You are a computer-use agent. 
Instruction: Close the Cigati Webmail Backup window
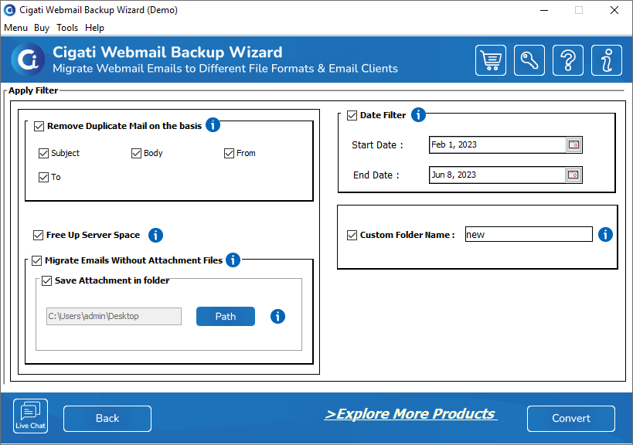click(x=614, y=10)
